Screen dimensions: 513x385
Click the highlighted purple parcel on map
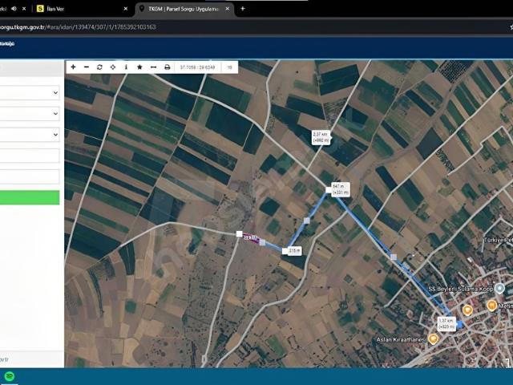(251, 238)
